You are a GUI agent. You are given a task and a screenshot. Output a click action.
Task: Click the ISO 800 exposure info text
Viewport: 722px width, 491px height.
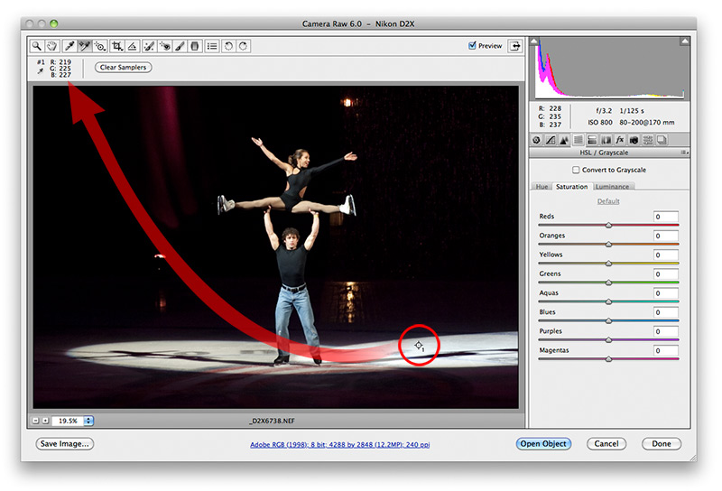point(600,123)
